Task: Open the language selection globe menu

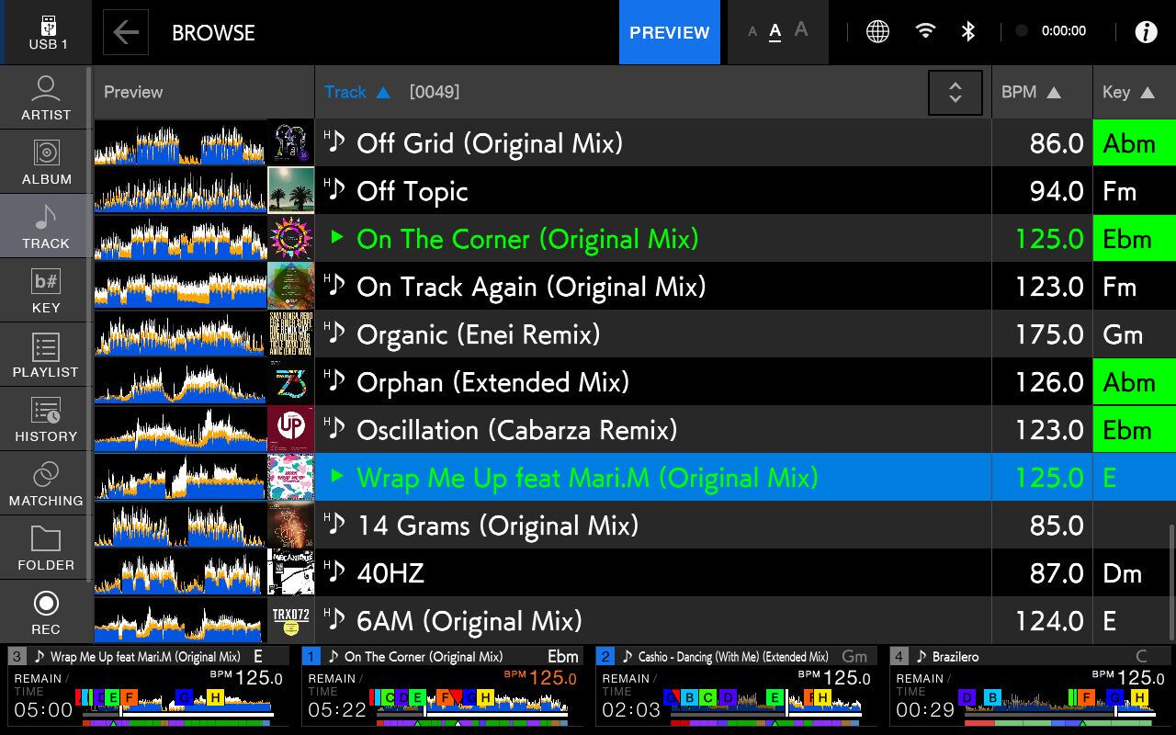Action: point(877,30)
